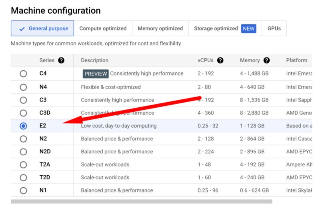Screen dimensions: 320x210
Task: Select the N2D series radio button
Action: 23,152
